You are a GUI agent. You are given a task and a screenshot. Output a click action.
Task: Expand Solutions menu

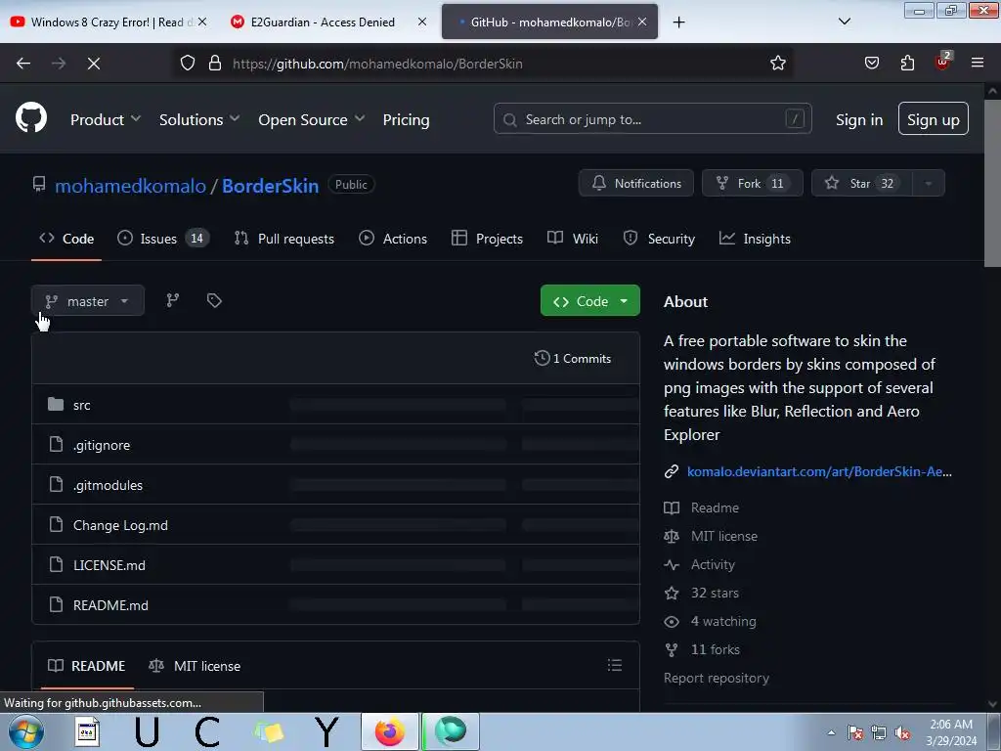[x=199, y=119]
